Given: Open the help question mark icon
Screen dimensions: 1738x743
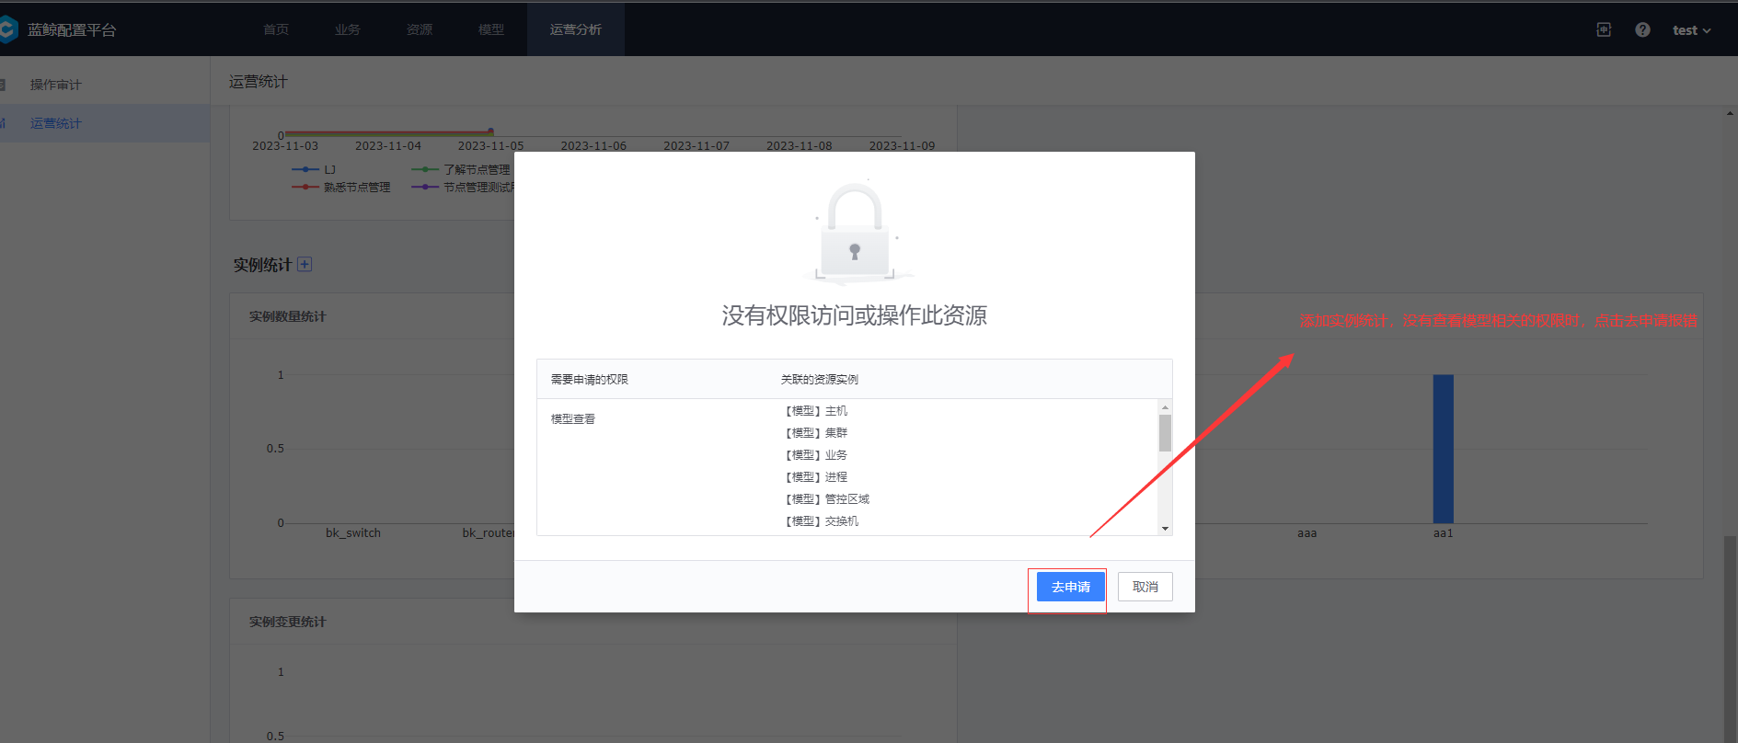Looking at the screenshot, I should click(1642, 29).
